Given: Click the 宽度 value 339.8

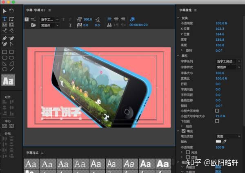Looking at the screenshot, I should (x=220, y=39).
